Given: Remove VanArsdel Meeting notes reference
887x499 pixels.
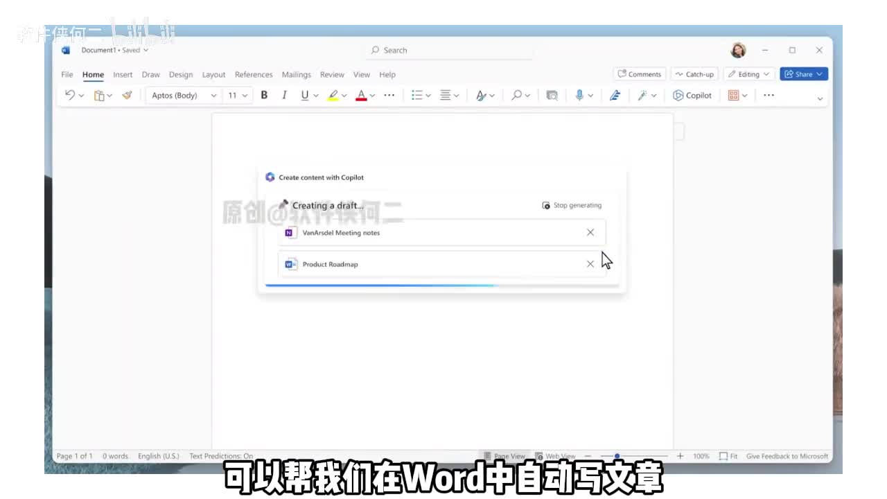Looking at the screenshot, I should [590, 233].
